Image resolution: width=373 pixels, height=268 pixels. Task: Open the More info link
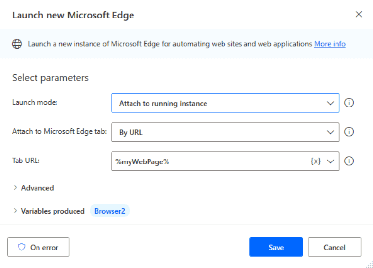(330, 44)
